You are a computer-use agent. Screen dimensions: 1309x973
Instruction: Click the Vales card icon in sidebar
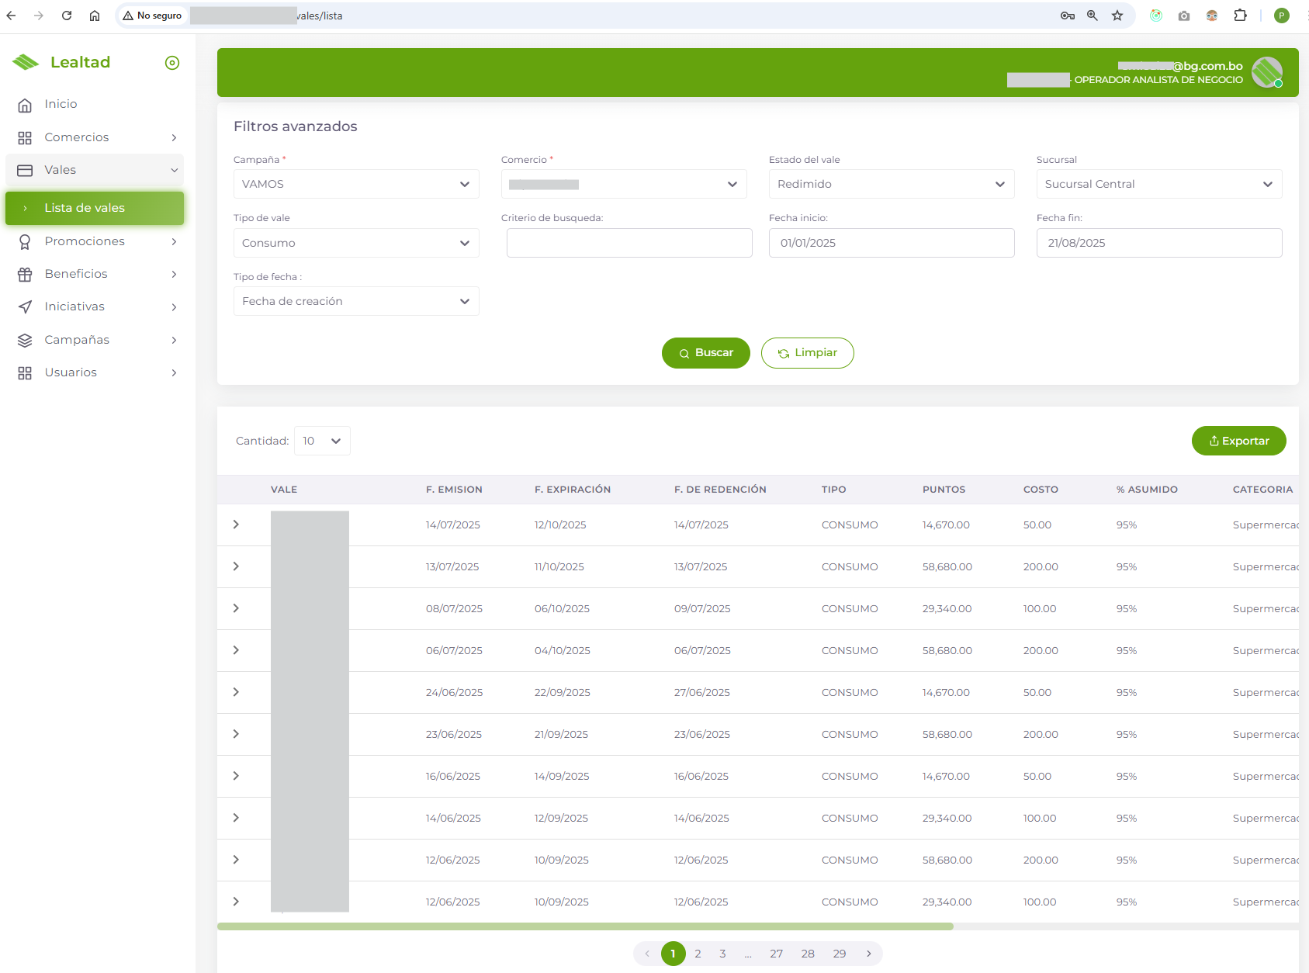(x=26, y=169)
